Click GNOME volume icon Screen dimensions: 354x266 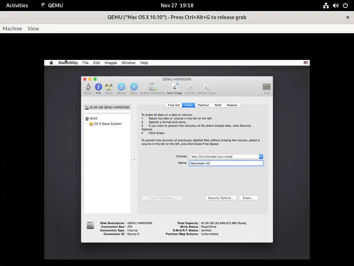pos(335,6)
